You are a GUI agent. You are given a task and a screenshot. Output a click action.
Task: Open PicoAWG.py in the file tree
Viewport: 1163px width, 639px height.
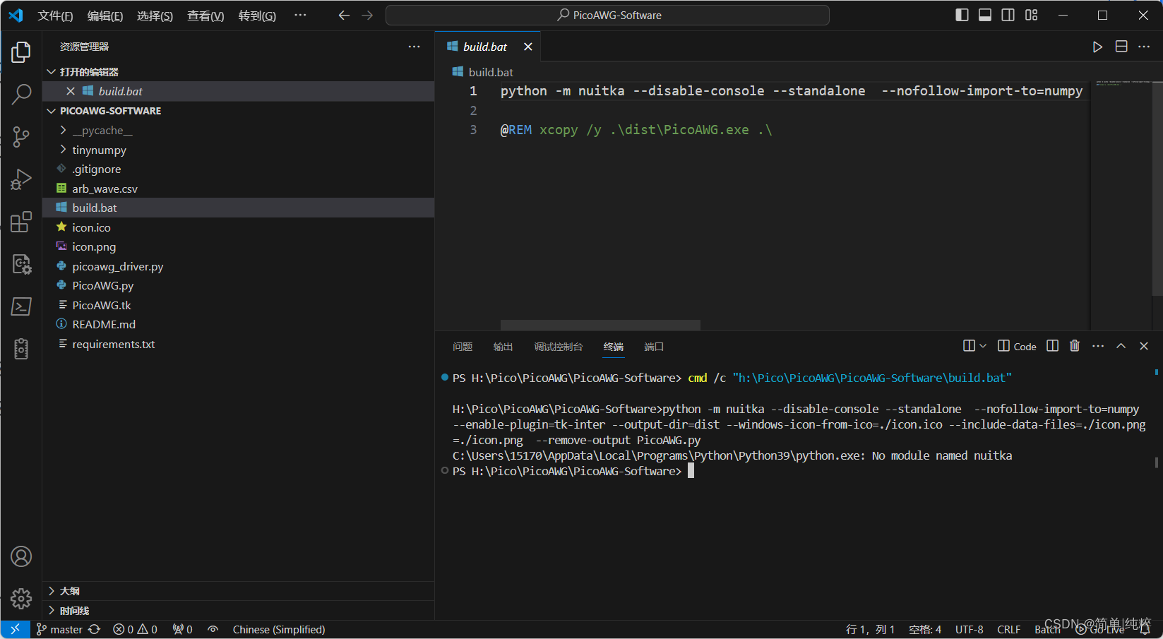[238, 285]
